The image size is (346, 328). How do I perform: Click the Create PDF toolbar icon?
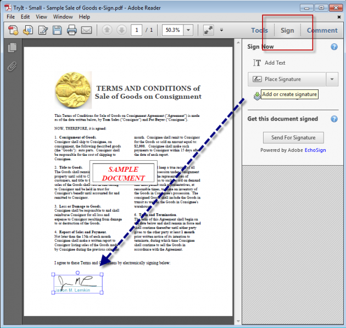point(13,30)
